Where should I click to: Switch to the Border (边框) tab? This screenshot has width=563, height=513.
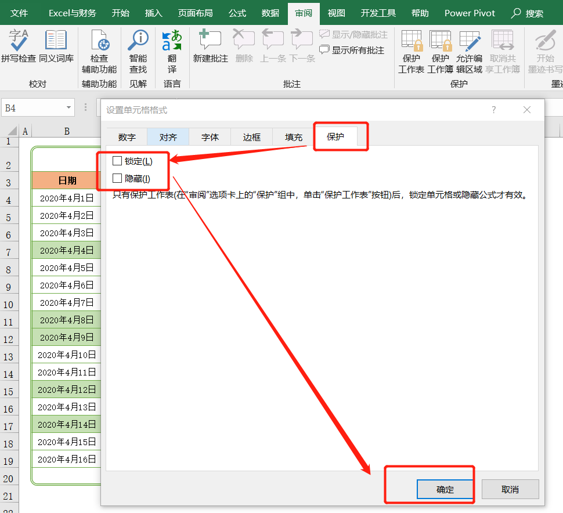point(251,138)
